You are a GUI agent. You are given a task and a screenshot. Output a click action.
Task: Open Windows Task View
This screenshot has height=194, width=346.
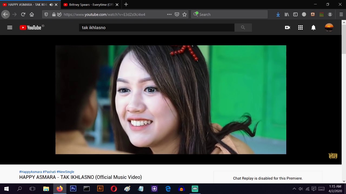pyautogui.click(x=32, y=189)
